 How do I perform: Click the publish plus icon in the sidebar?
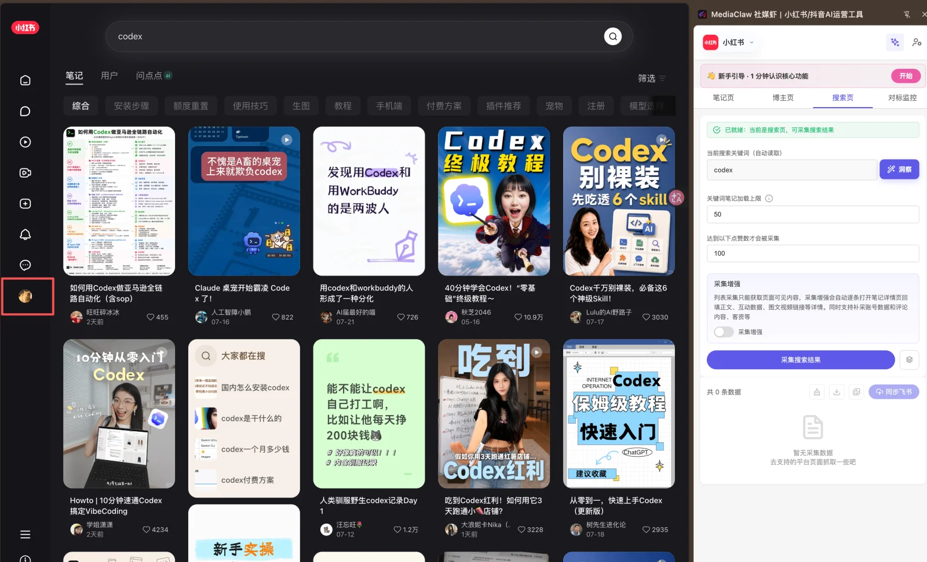click(x=25, y=204)
